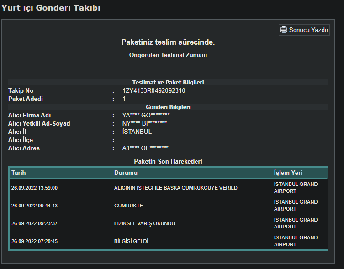Click the Alıcı Yetkili Ad-Soyad label
This screenshot has height=269, width=344.
pyautogui.click(x=39, y=123)
